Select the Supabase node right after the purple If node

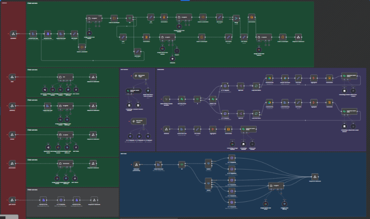pos(213,99)
